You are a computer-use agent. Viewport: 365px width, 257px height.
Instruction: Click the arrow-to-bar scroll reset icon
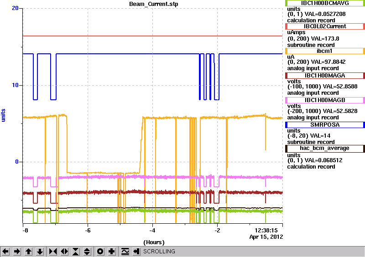(x=136, y=252)
